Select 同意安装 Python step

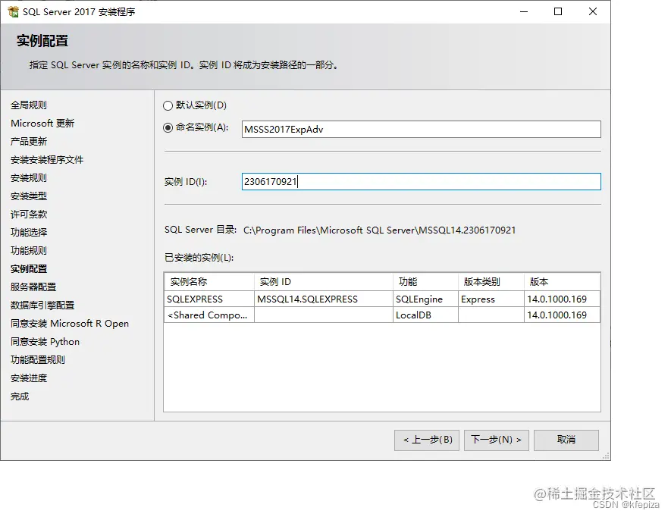(x=45, y=342)
